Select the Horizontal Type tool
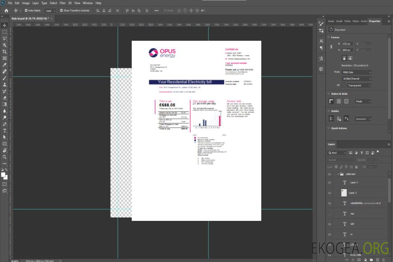Screen dimensions: 393x262 click(x=5, y=130)
